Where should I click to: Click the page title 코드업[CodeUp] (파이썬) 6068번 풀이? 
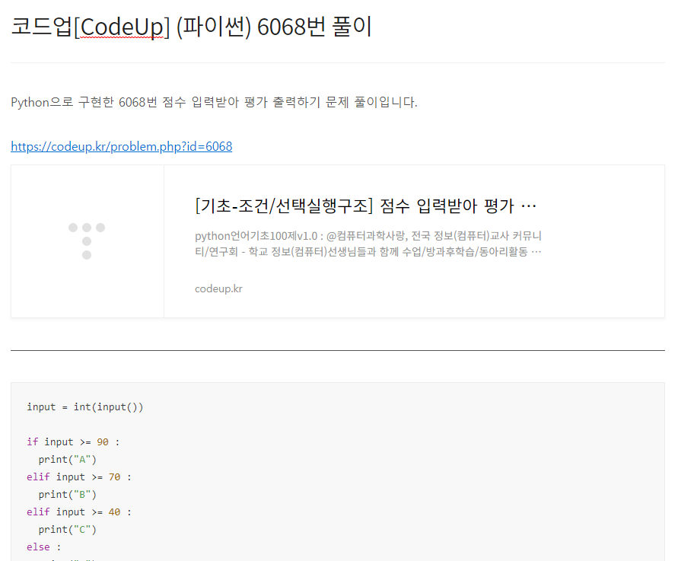[x=191, y=27]
